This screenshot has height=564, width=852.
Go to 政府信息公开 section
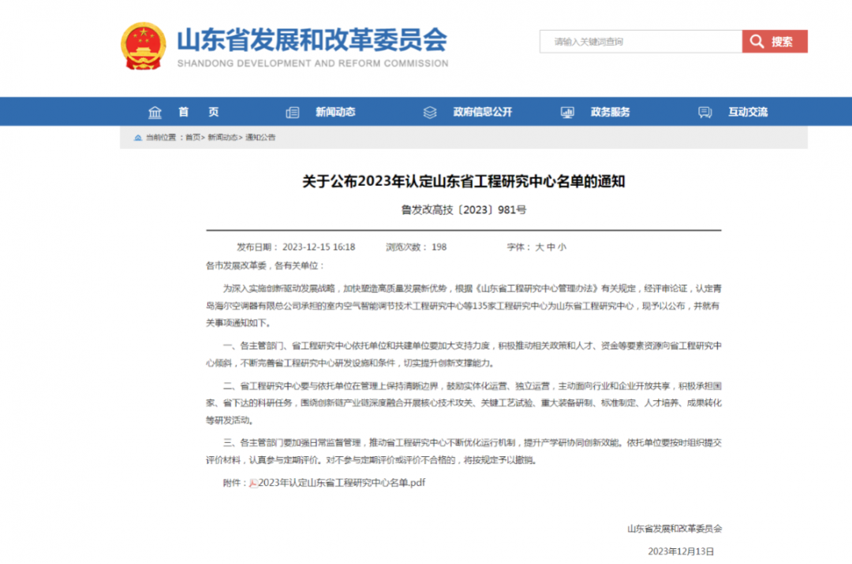[x=482, y=112]
